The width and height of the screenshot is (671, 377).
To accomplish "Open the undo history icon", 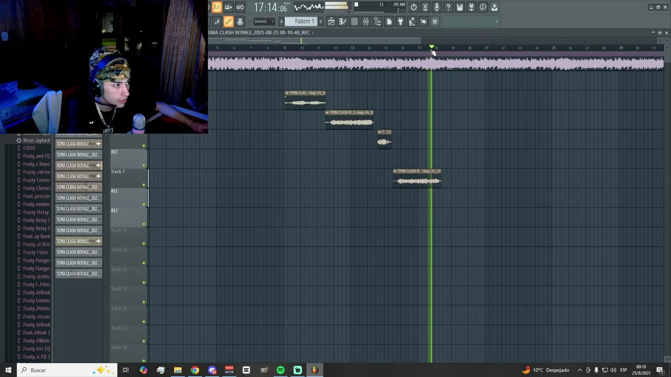I will (414, 7).
